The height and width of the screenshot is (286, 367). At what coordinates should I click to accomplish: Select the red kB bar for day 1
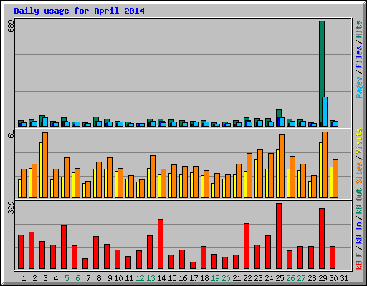(x=21, y=252)
